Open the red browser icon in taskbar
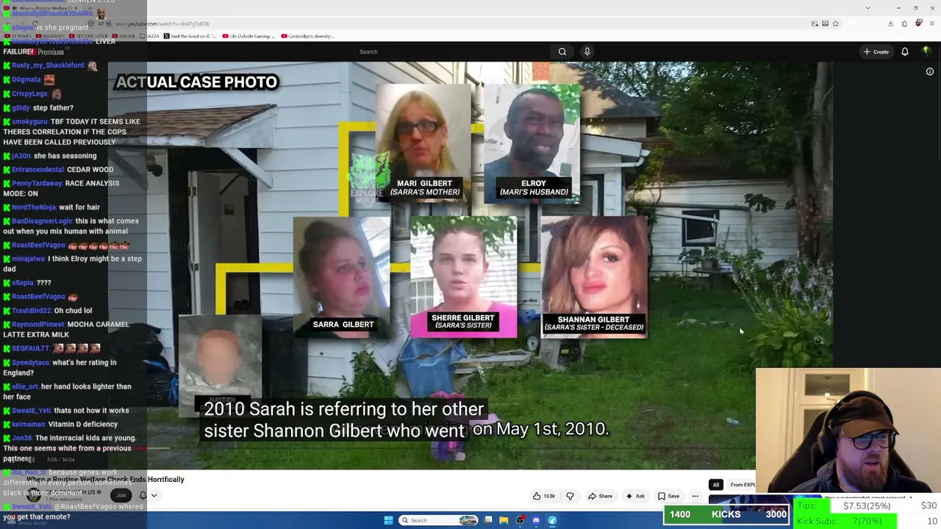Viewport: 941px width, 529px height. (x=520, y=520)
